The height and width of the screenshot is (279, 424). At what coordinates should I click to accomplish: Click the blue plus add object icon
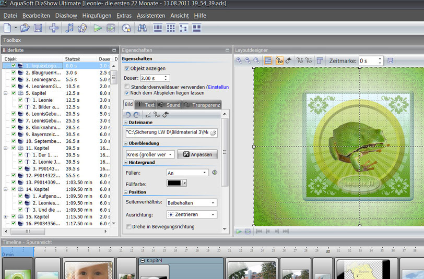[x=54, y=28]
